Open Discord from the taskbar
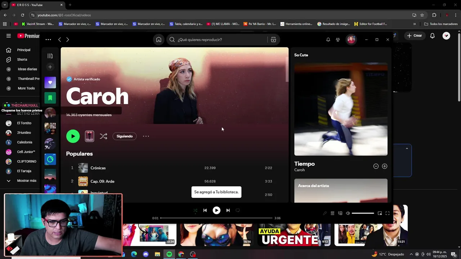The image size is (461, 259). tap(146, 254)
